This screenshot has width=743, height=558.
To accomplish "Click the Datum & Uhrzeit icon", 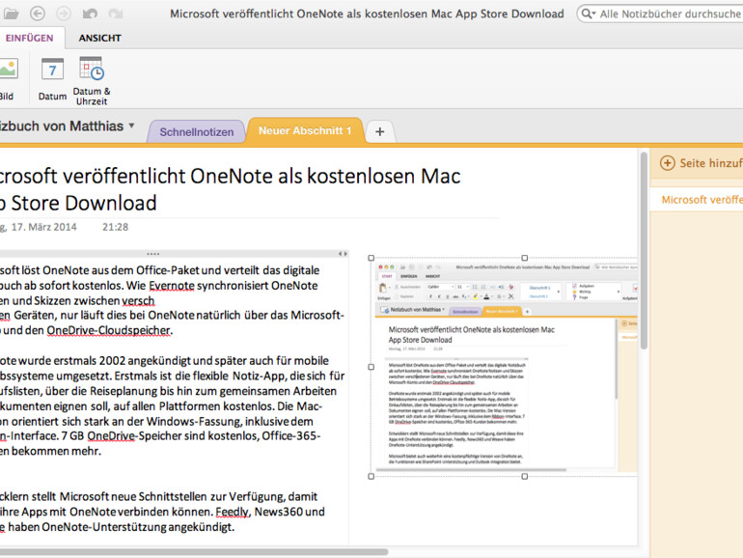I will pos(92,70).
